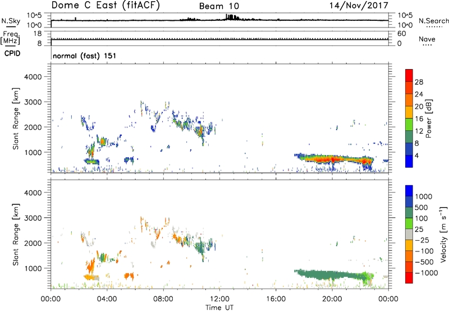Click the '16:00' time tick label

click(x=276, y=299)
